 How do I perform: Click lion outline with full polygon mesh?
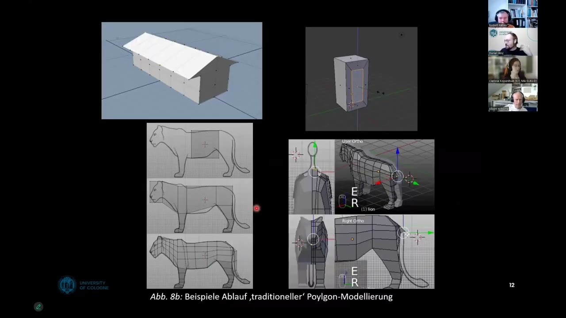click(x=200, y=261)
